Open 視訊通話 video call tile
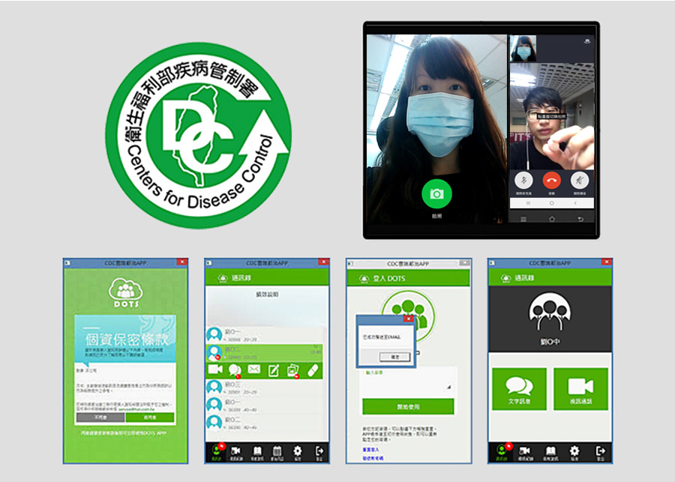 pos(580,389)
